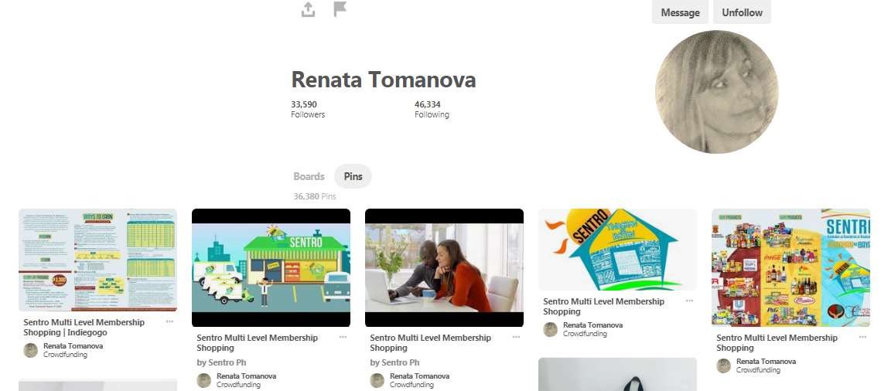Click pin title under Sentro house logo
881x391 pixels.
click(x=603, y=306)
